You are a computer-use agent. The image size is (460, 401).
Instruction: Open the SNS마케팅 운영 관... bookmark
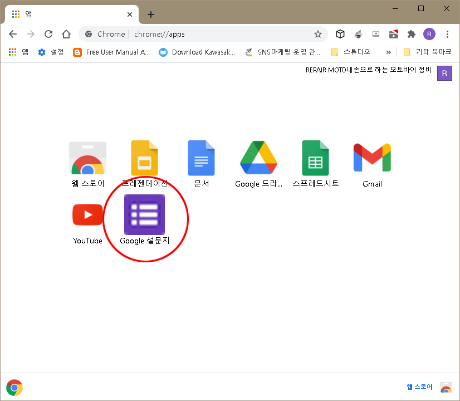pos(283,52)
